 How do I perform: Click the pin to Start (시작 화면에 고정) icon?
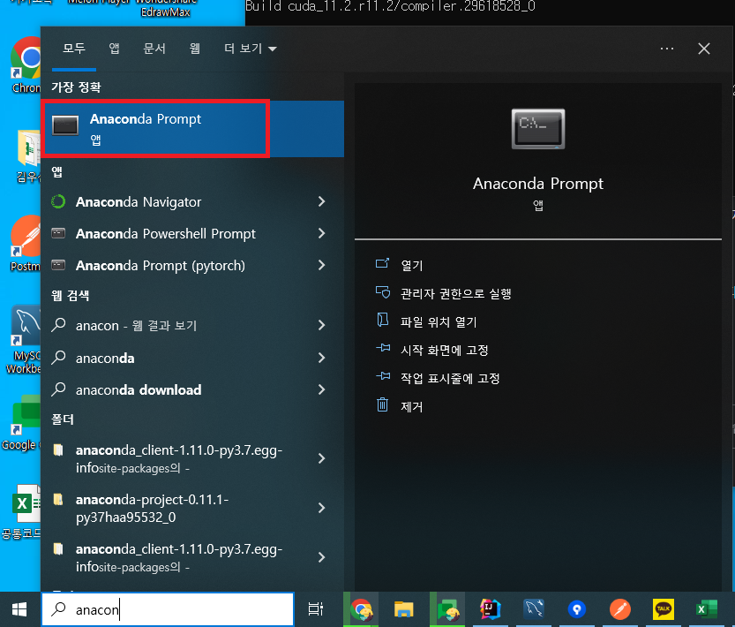click(383, 348)
